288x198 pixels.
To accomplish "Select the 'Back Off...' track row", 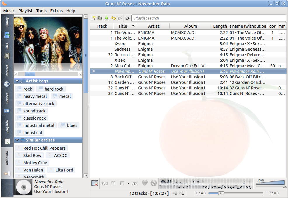I will 188,77.
